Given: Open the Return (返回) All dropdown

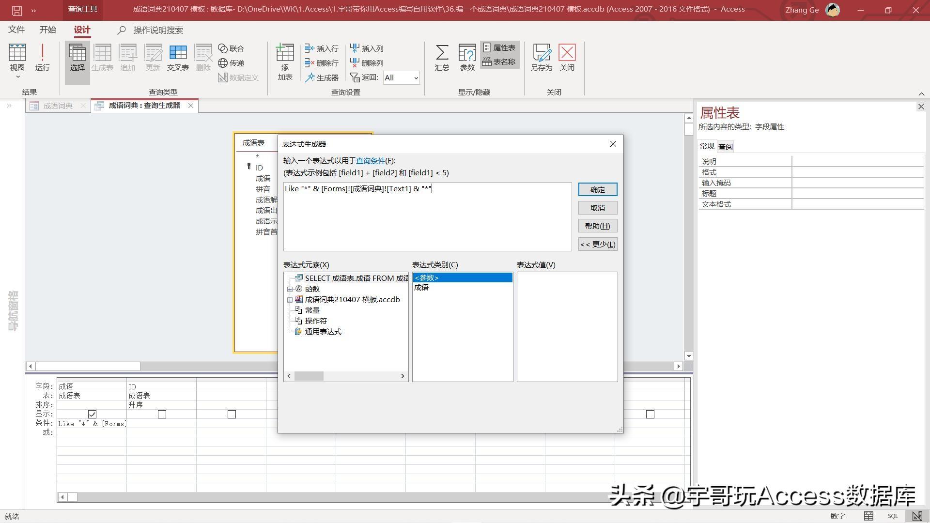Looking at the screenshot, I should 416,78.
